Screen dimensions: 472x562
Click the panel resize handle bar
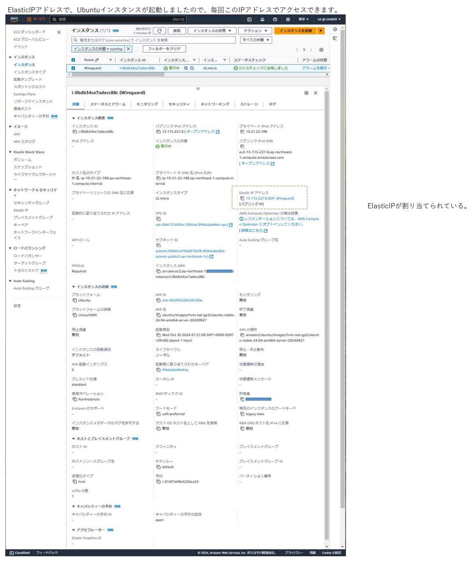coord(198,89)
